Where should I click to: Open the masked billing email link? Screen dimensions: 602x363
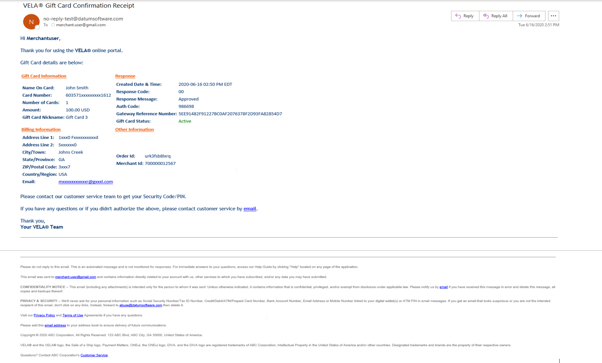(85, 182)
